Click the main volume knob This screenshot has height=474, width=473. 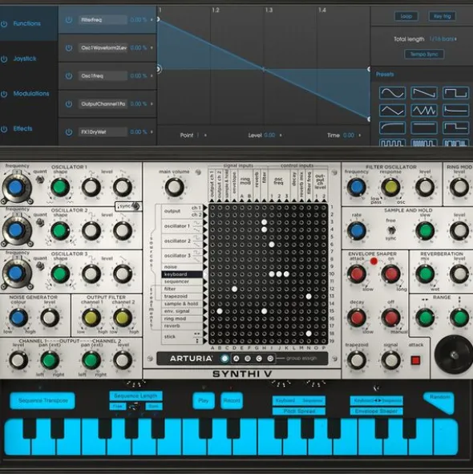[174, 187]
